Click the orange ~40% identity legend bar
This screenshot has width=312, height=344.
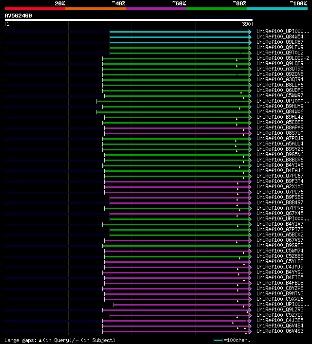pos(96,9)
